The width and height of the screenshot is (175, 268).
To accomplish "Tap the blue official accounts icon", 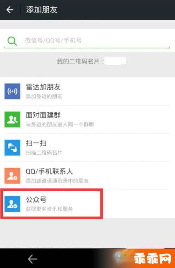I will [x=12, y=204].
